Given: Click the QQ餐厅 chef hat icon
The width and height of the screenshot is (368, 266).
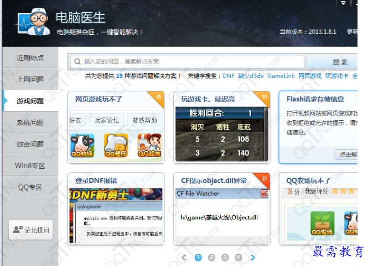Looking at the screenshot, I should click(x=116, y=146).
